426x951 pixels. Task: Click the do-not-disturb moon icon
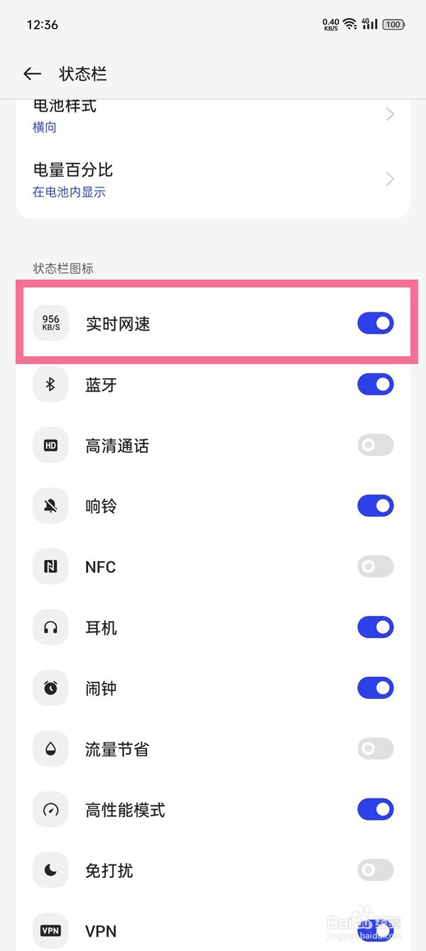tap(50, 870)
